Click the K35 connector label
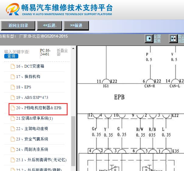The height and width of the screenshot is (171, 184). tap(175, 151)
